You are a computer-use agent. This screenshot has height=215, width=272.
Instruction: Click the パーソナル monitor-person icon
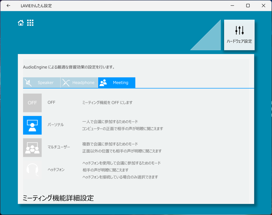pyautogui.click(x=32, y=125)
